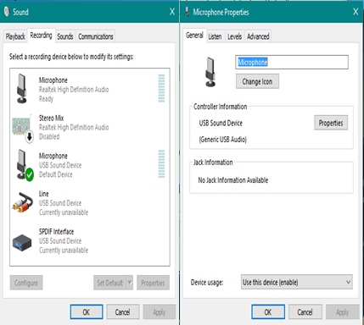
Task: Click the large microphone icon in General tab
Action: point(210,72)
